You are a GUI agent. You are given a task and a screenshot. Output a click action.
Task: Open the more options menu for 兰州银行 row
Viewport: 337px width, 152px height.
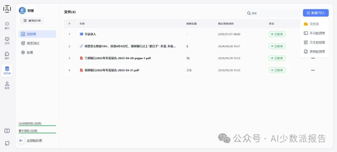[313, 58]
